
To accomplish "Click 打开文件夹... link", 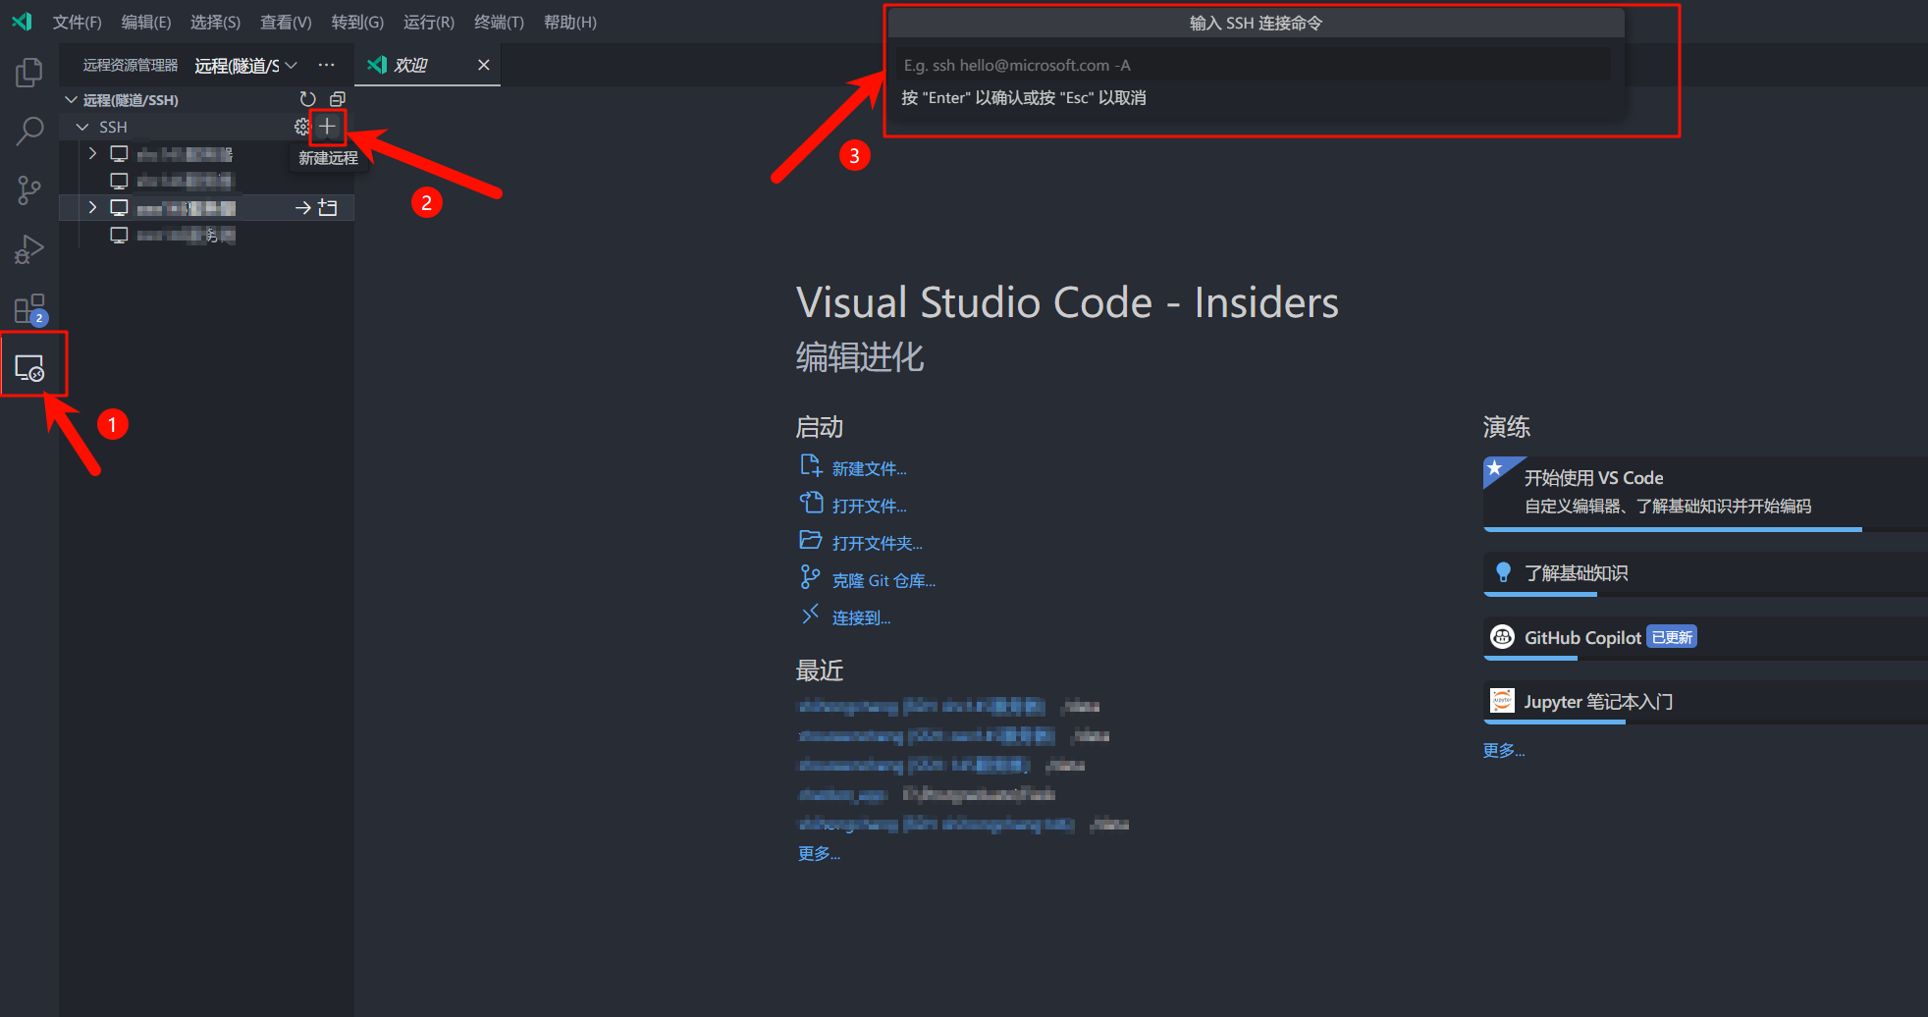I will [x=878, y=544].
